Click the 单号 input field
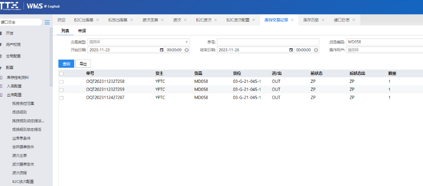 coord(268,42)
